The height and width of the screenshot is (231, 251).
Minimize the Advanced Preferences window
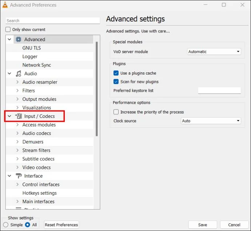click(206, 5)
